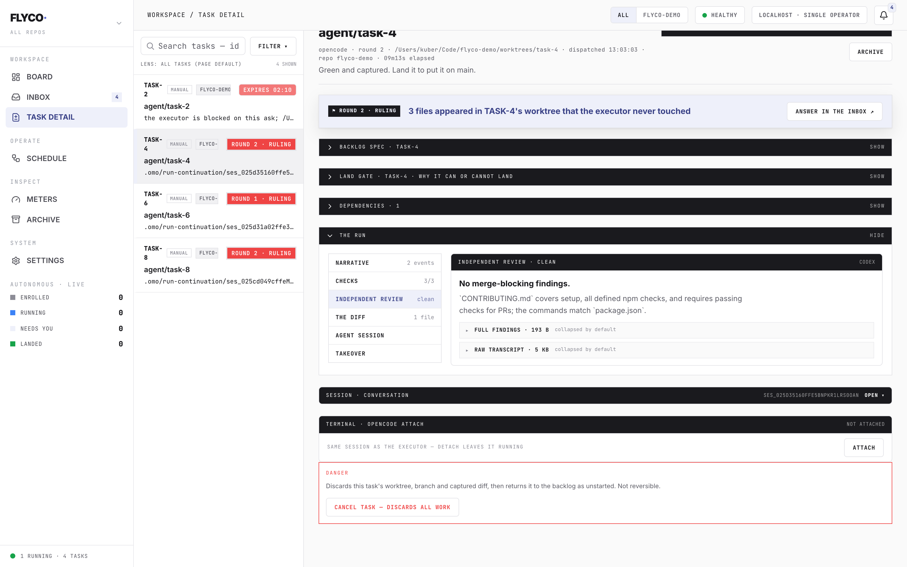The width and height of the screenshot is (907, 567).
Task: Click the search magnifier icon
Action: (x=150, y=46)
